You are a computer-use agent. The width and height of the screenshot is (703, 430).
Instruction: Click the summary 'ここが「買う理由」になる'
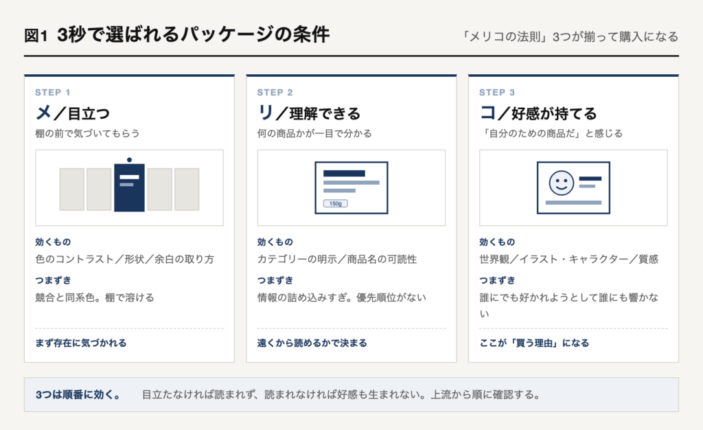click(534, 343)
